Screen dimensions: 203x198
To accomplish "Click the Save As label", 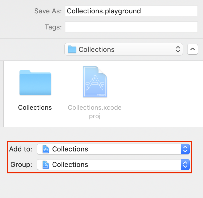I will pos(48,11).
